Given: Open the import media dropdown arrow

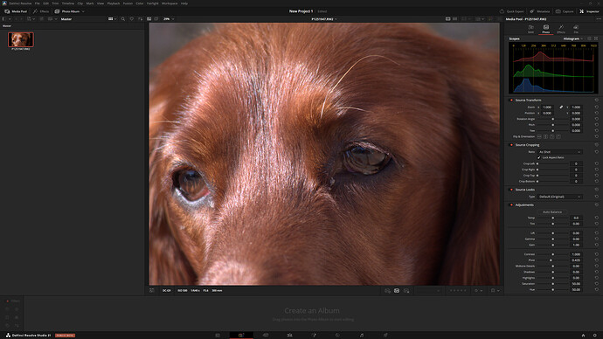Looking at the screenshot, I should tap(34, 19).
